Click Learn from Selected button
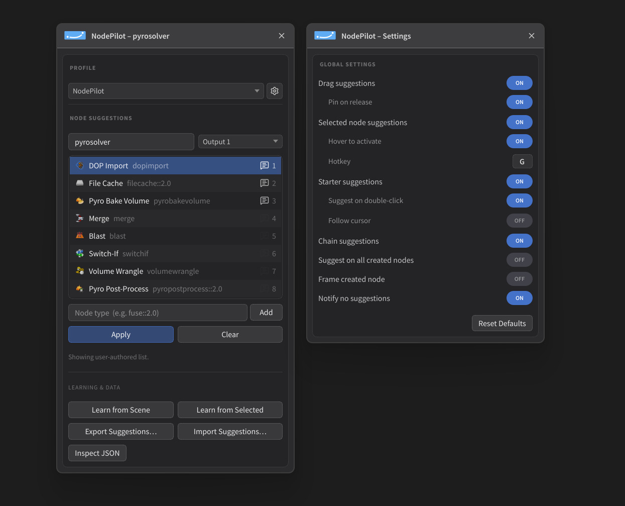 (x=230, y=410)
